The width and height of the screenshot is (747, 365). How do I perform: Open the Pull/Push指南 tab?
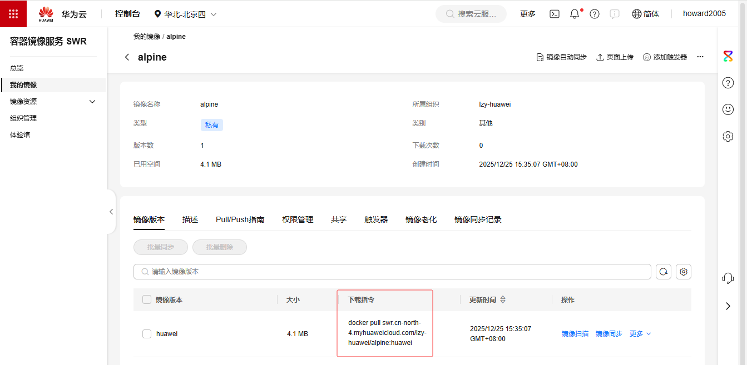tap(240, 219)
